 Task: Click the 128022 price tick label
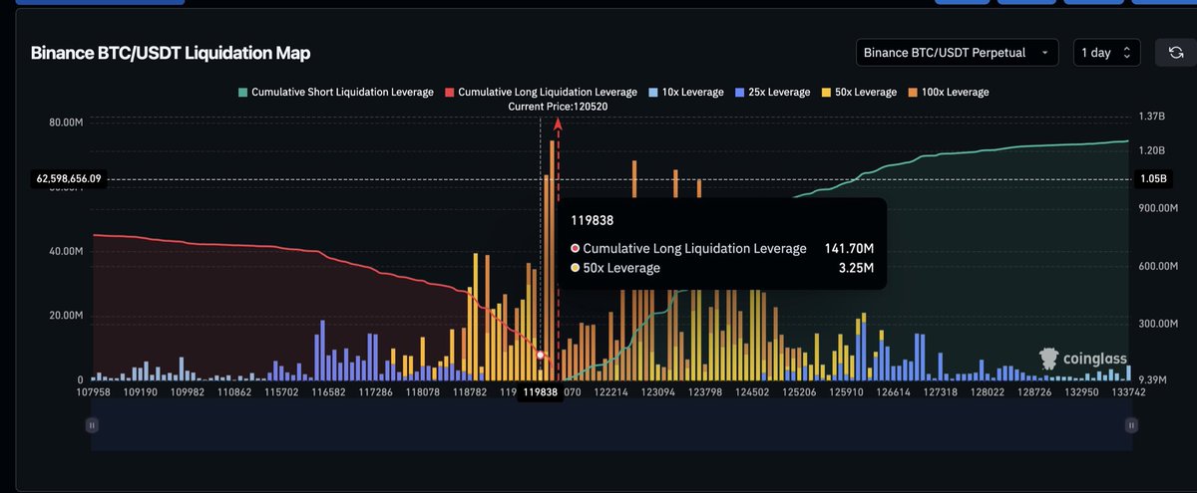click(988, 392)
